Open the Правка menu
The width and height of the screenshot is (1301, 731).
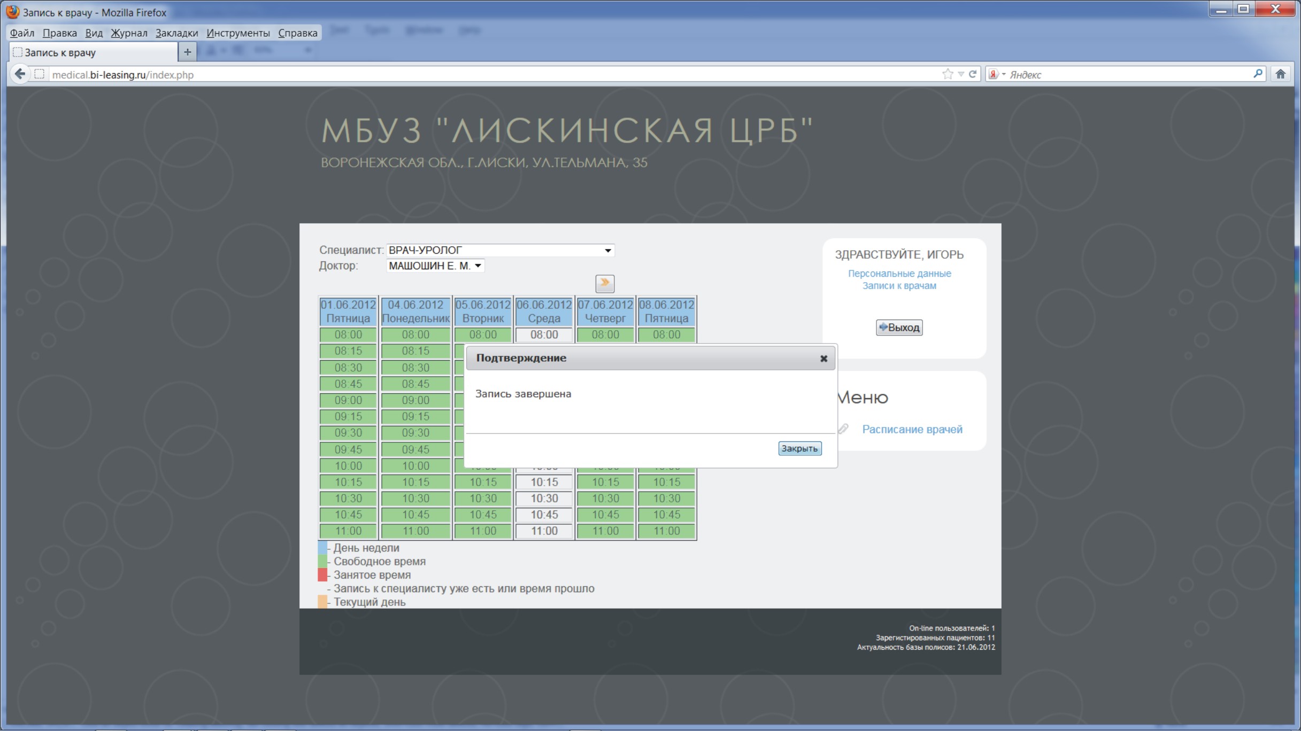(59, 33)
